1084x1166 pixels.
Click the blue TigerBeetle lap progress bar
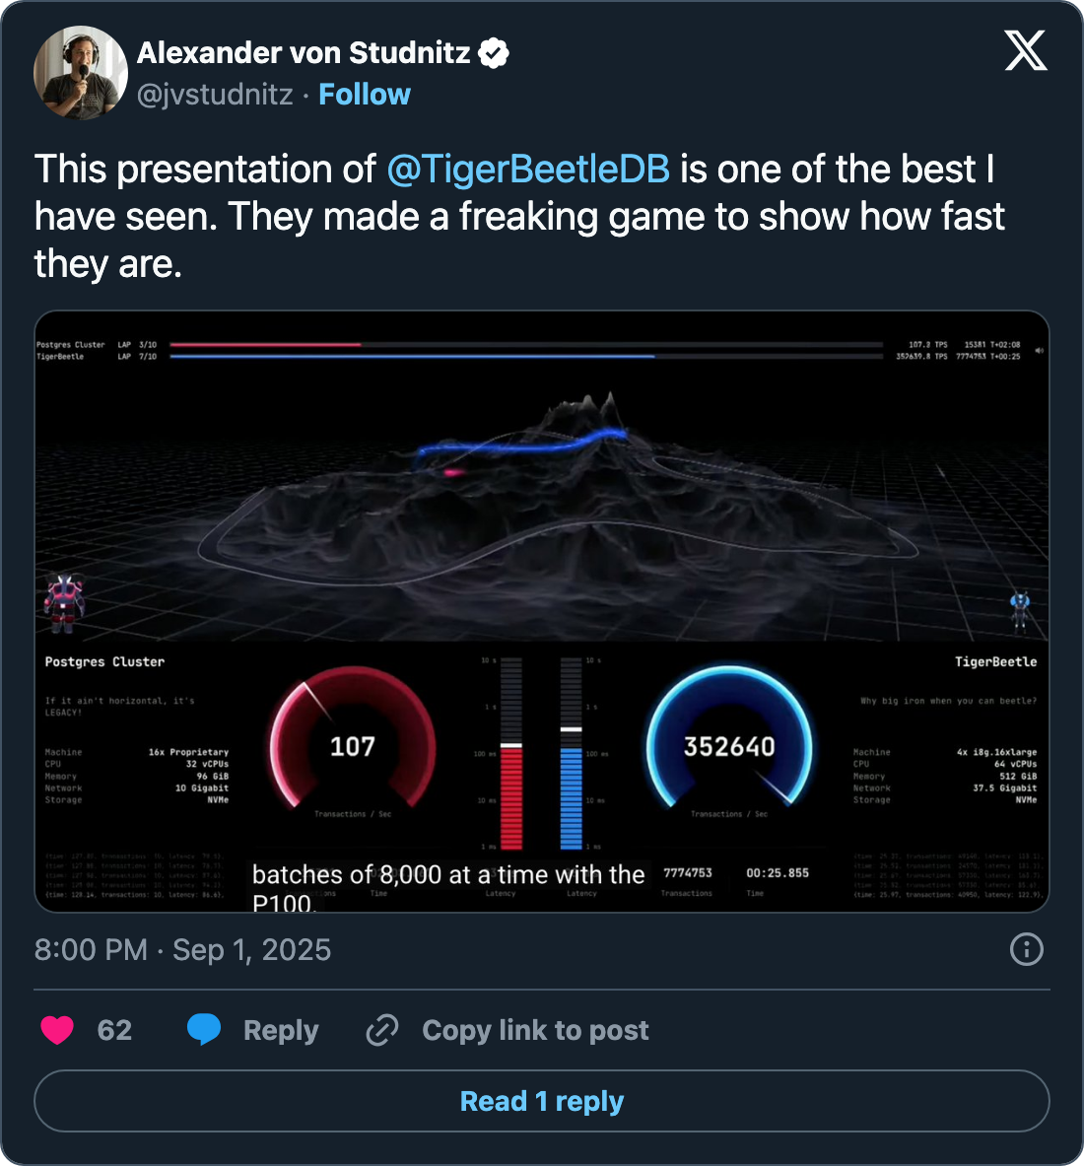click(412, 357)
